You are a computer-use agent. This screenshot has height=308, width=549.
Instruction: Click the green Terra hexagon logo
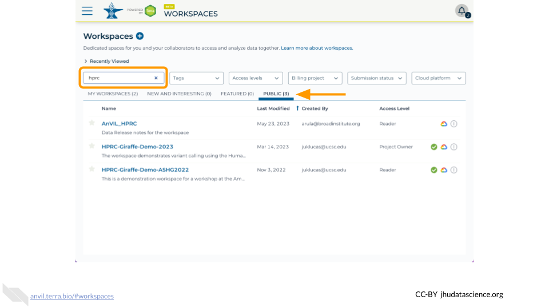coord(150,11)
